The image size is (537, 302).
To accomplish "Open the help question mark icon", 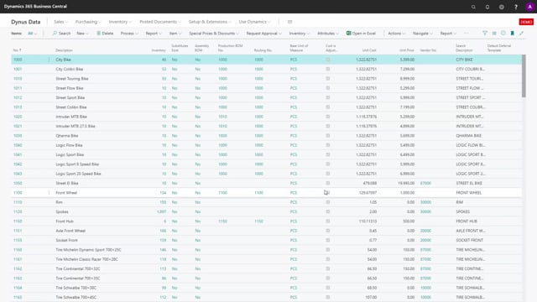I will 516,7.
